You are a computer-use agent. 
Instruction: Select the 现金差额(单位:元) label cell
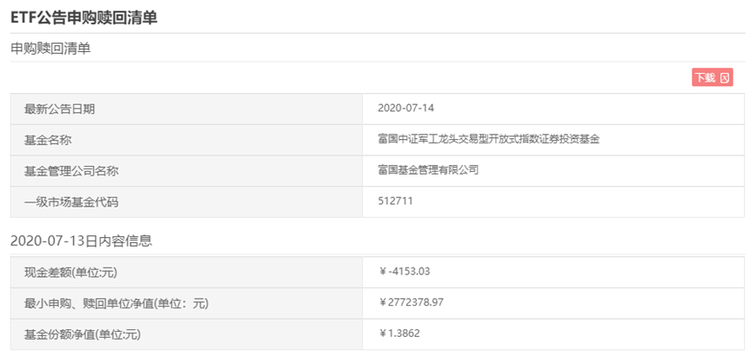[x=186, y=273]
